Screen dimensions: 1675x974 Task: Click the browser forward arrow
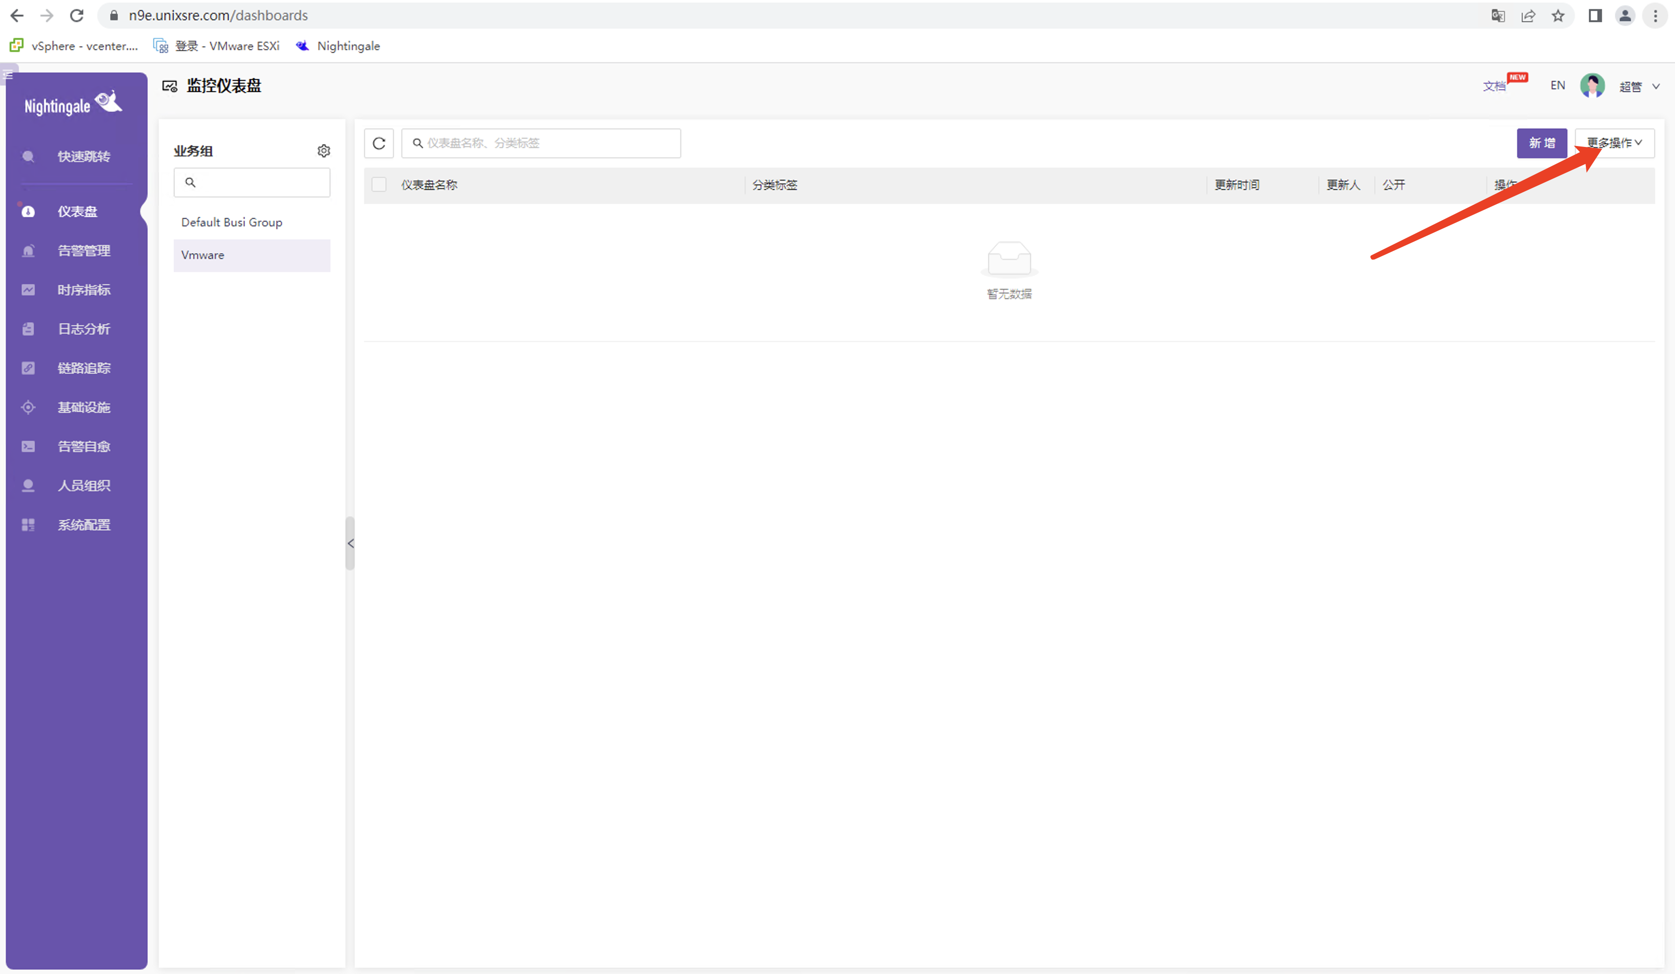[47, 15]
